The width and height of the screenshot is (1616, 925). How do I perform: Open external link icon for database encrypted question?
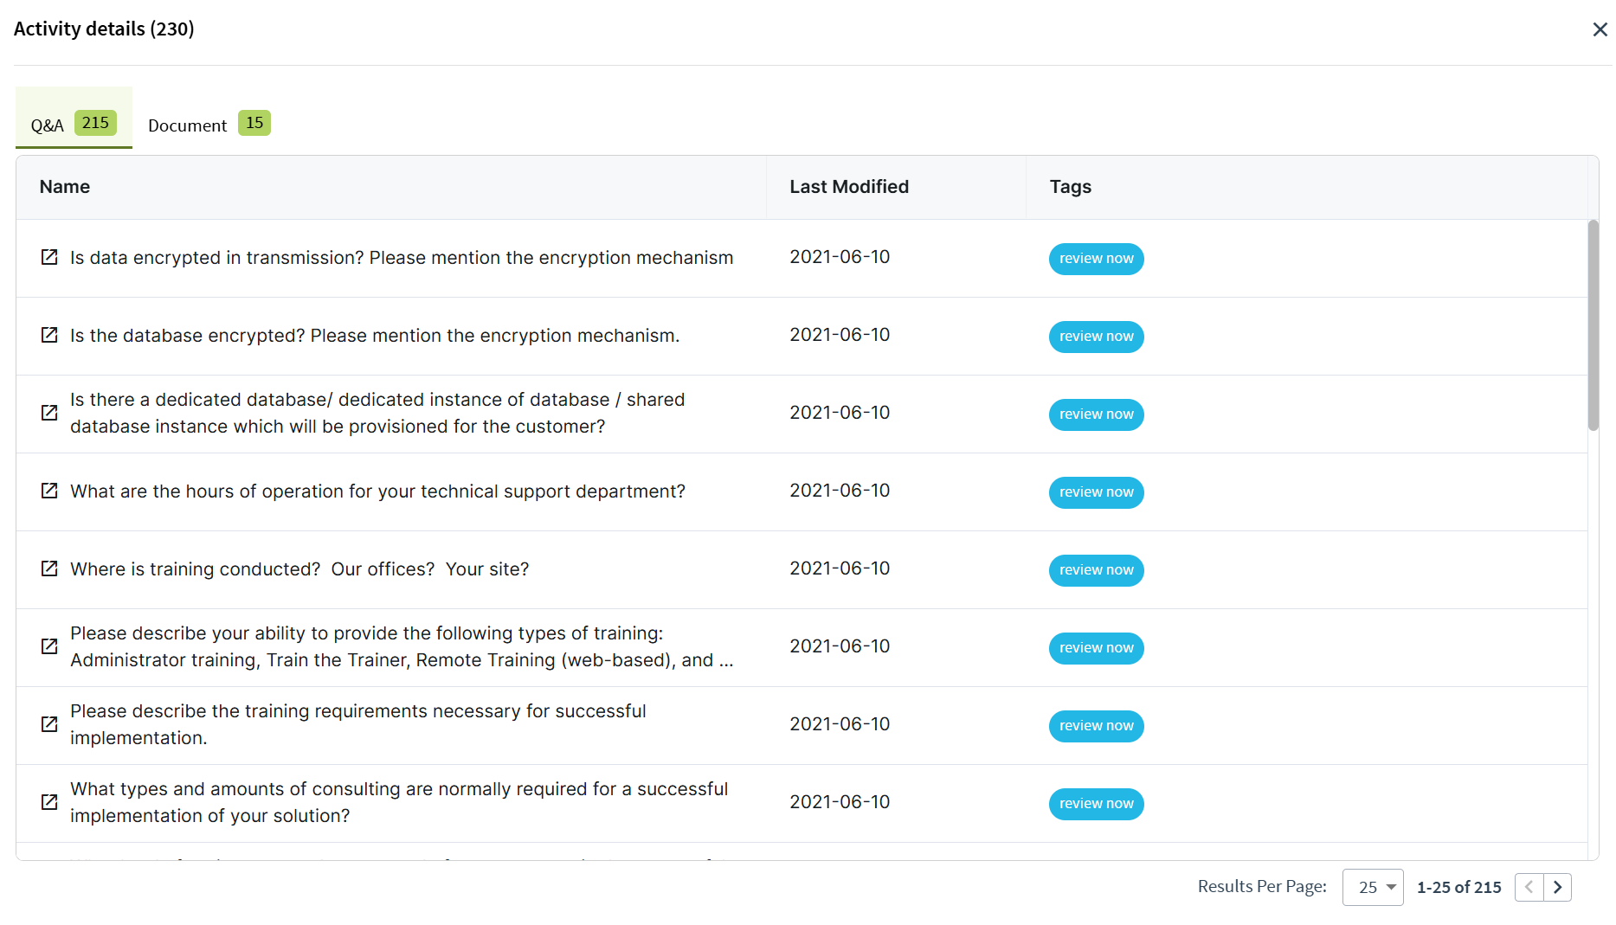[x=49, y=336]
